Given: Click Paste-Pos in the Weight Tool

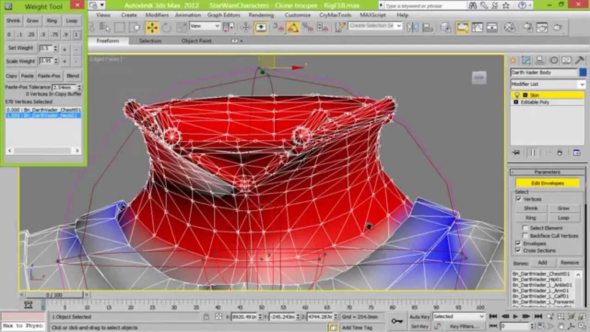Looking at the screenshot, I should [x=49, y=76].
